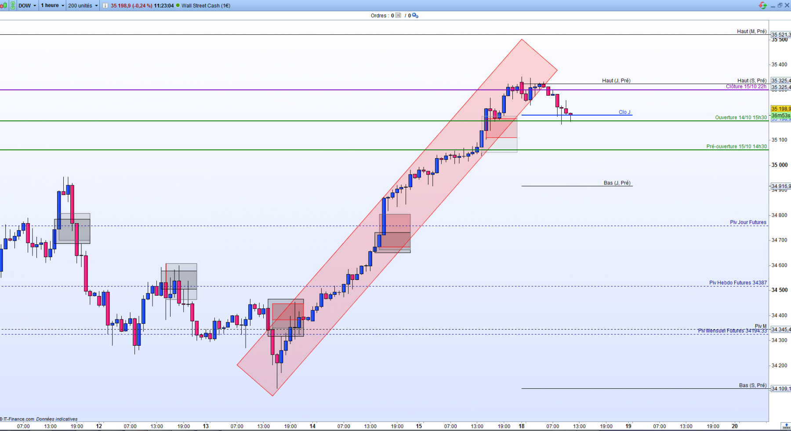This screenshot has width=791, height=431.
Task: Click the cancel orders icon beside Ordres
Action: tap(398, 15)
